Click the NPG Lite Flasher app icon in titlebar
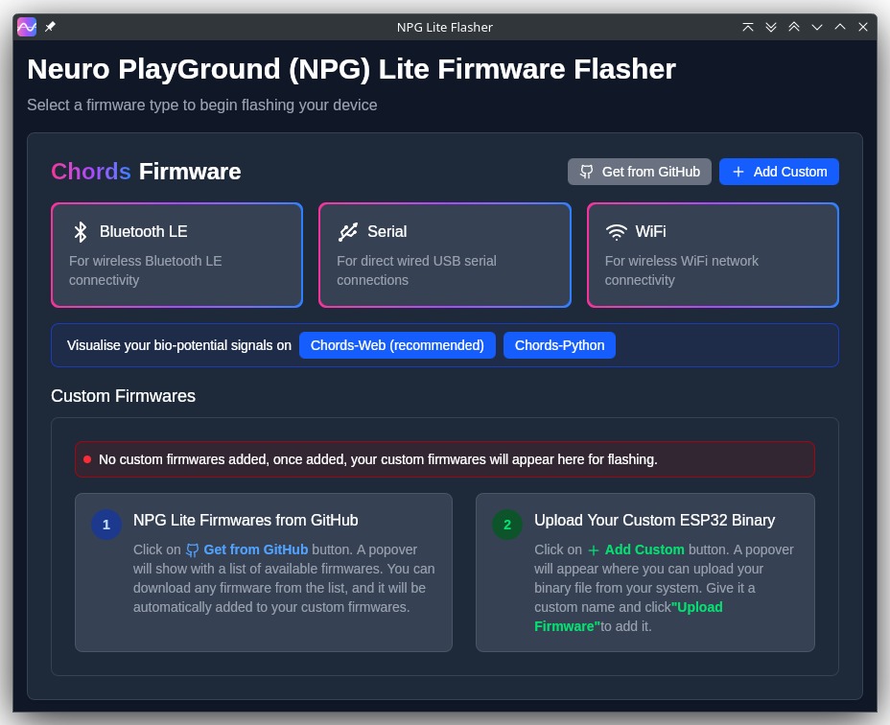 (x=26, y=27)
